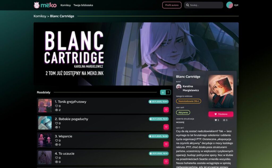Open the Komiksy menu item

tap(66, 5)
